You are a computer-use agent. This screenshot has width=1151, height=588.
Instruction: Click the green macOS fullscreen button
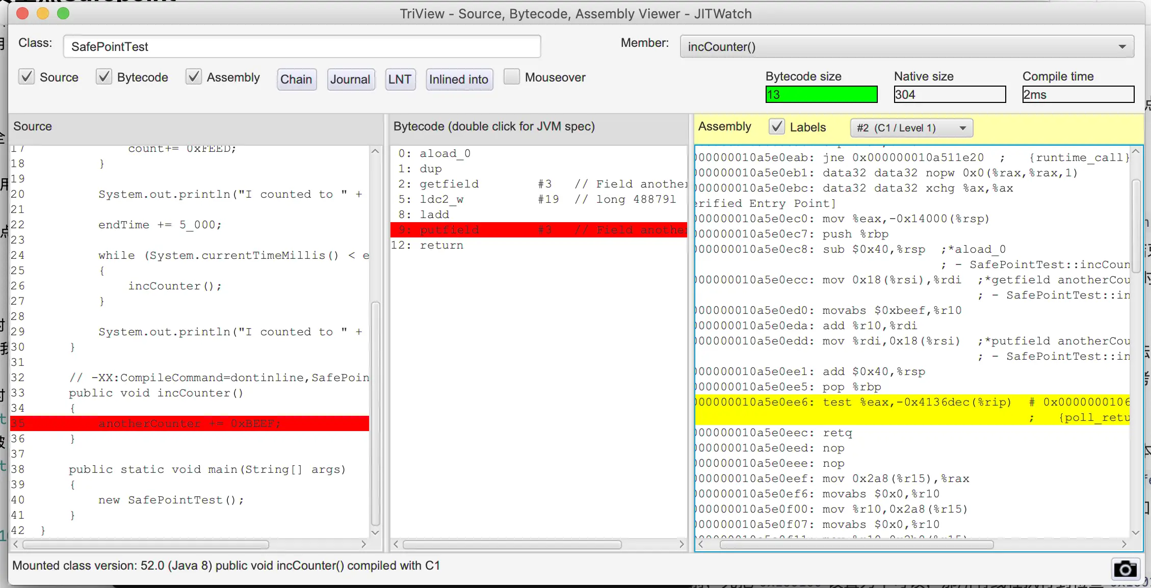(x=63, y=14)
